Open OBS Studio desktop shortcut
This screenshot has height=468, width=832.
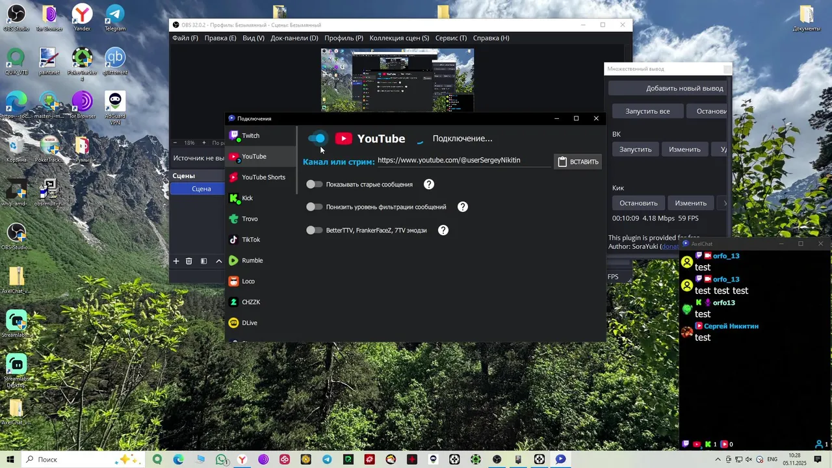pos(16,18)
